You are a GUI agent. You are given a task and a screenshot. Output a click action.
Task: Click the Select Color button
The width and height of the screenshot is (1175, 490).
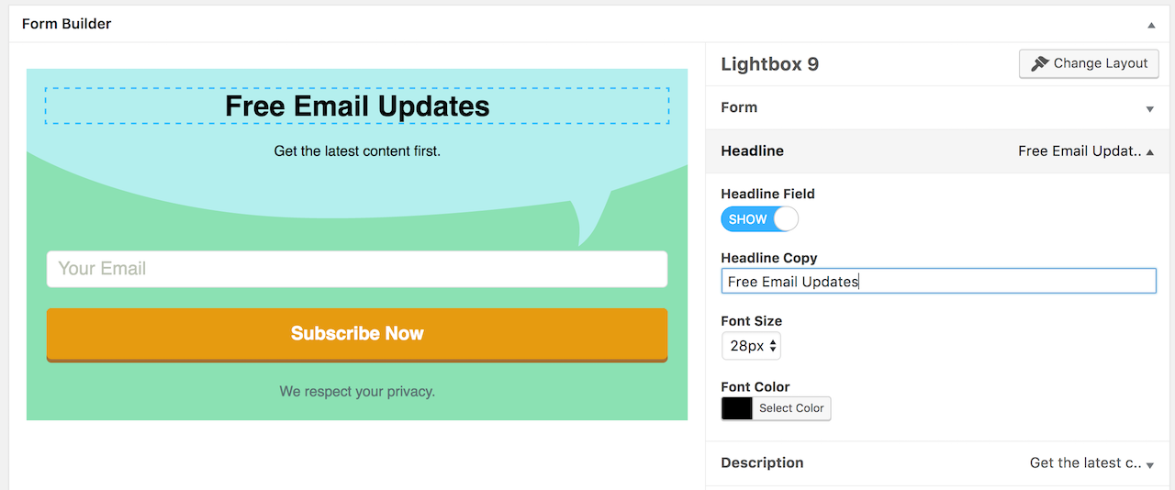pyautogui.click(x=791, y=408)
